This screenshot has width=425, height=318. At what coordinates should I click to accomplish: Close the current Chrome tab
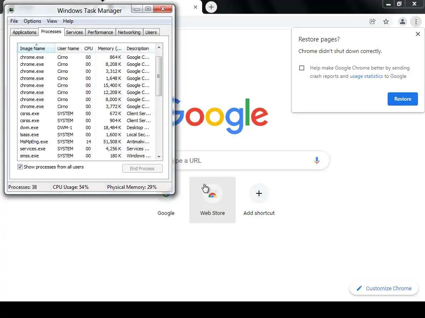coord(195,7)
